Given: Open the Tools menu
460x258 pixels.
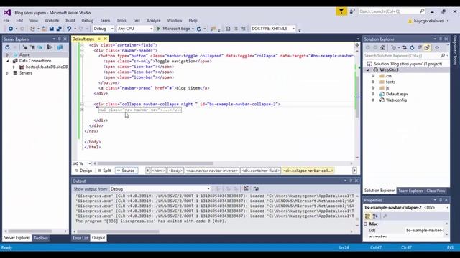Looking at the screenshot, I should [121, 21].
